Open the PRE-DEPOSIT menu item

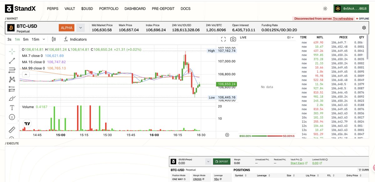(163, 9)
